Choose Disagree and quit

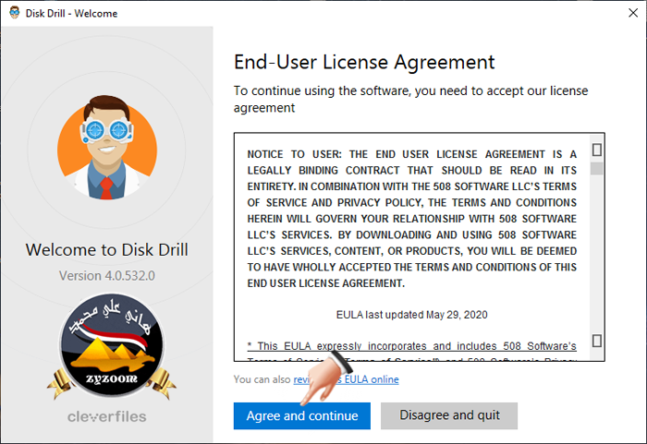(x=449, y=415)
